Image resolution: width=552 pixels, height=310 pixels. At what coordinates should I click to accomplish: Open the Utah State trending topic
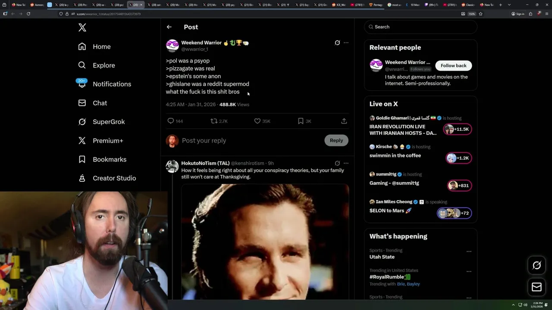[382, 257]
